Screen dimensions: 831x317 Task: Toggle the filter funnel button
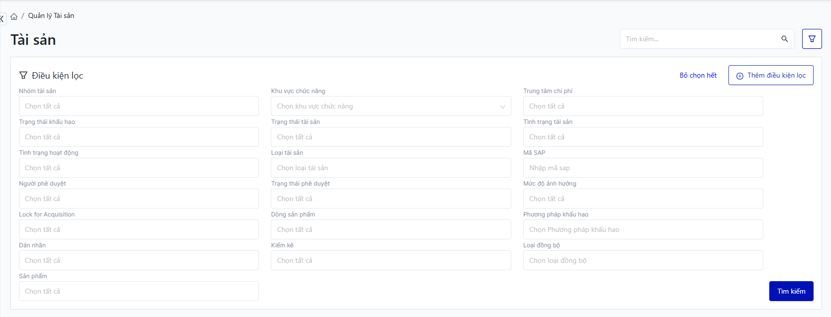click(x=812, y=39)
